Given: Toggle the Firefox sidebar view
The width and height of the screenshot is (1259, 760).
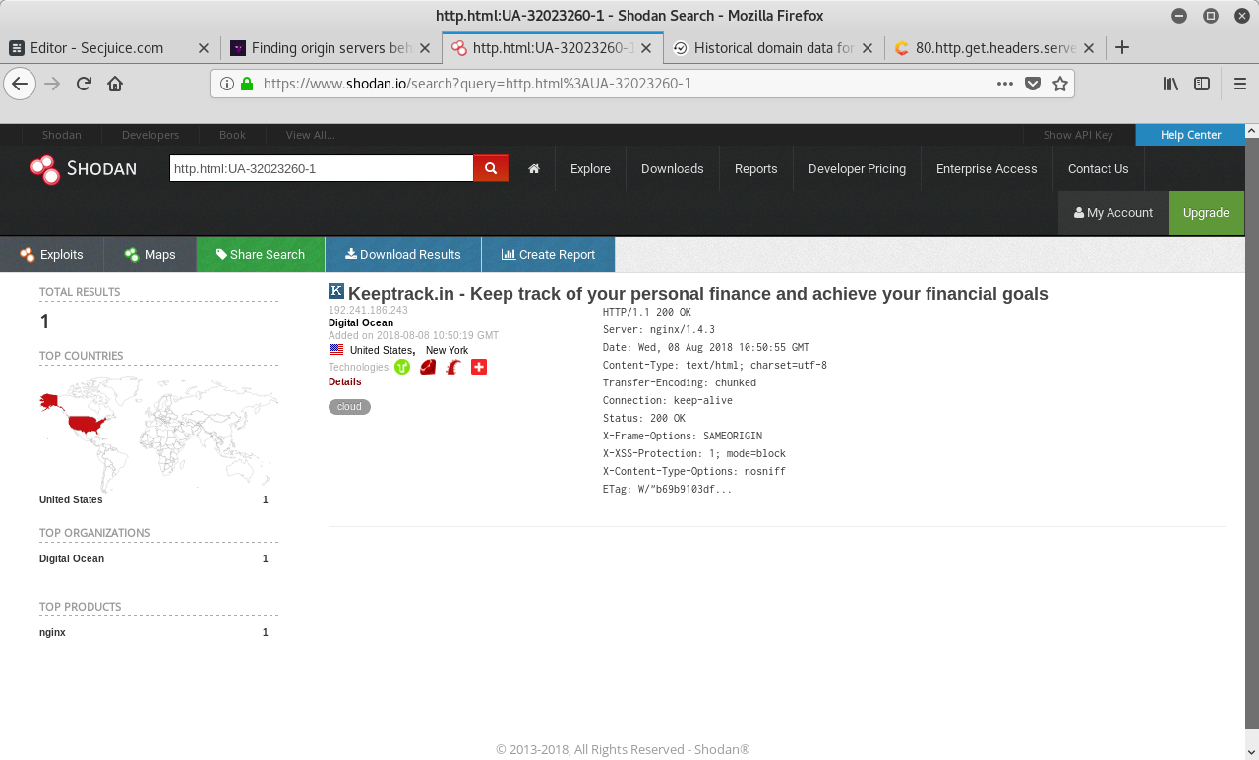Looking at the screenshot, I should [x=1201, y=84].
